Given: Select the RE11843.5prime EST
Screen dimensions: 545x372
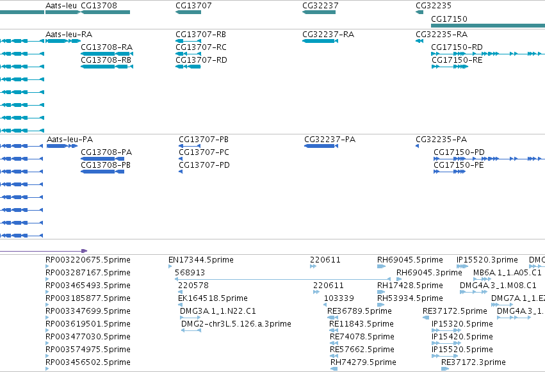Looking at the screenshot, I should [334, 330].
